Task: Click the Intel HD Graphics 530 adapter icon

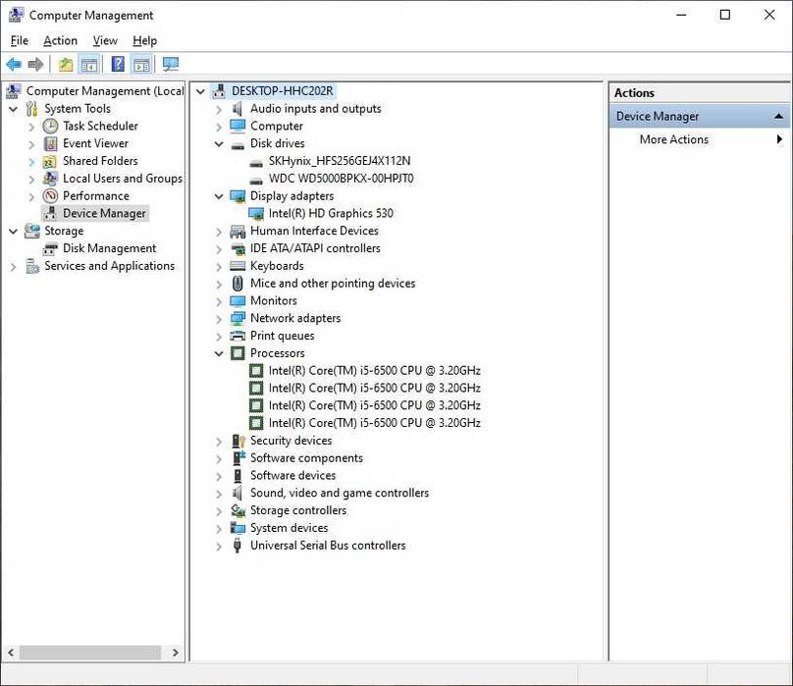Action: click(256, 214)
